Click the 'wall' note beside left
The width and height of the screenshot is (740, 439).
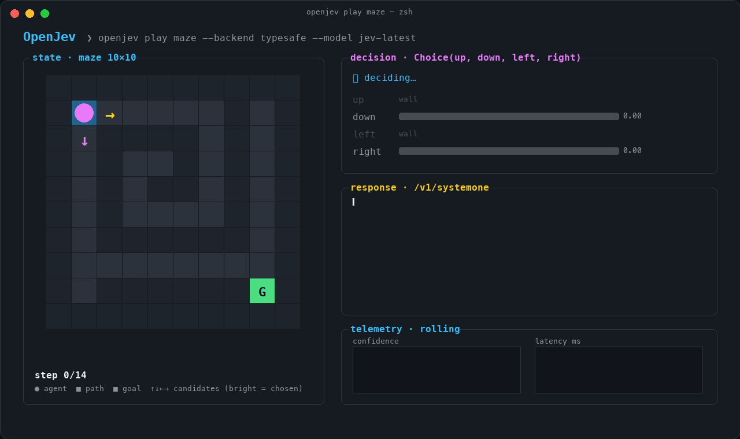[x=408, y=134]
